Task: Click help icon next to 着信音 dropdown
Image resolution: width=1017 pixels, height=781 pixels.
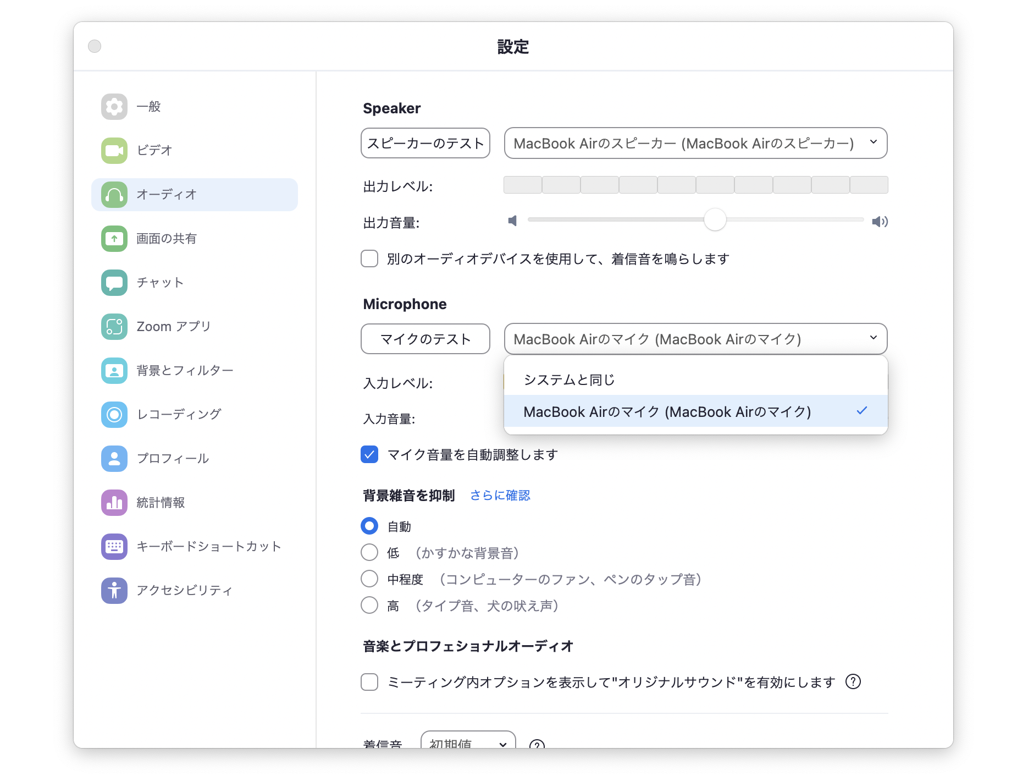Action: (537, 744)
